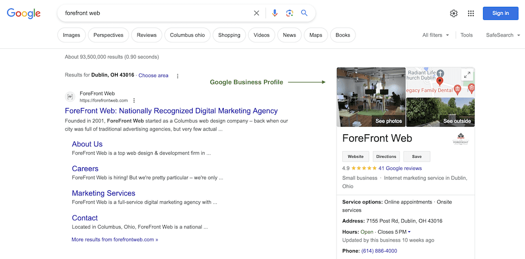This screenshot has width=525, height=259.
Task: Click the Sign in button
Action: (500, 13)
